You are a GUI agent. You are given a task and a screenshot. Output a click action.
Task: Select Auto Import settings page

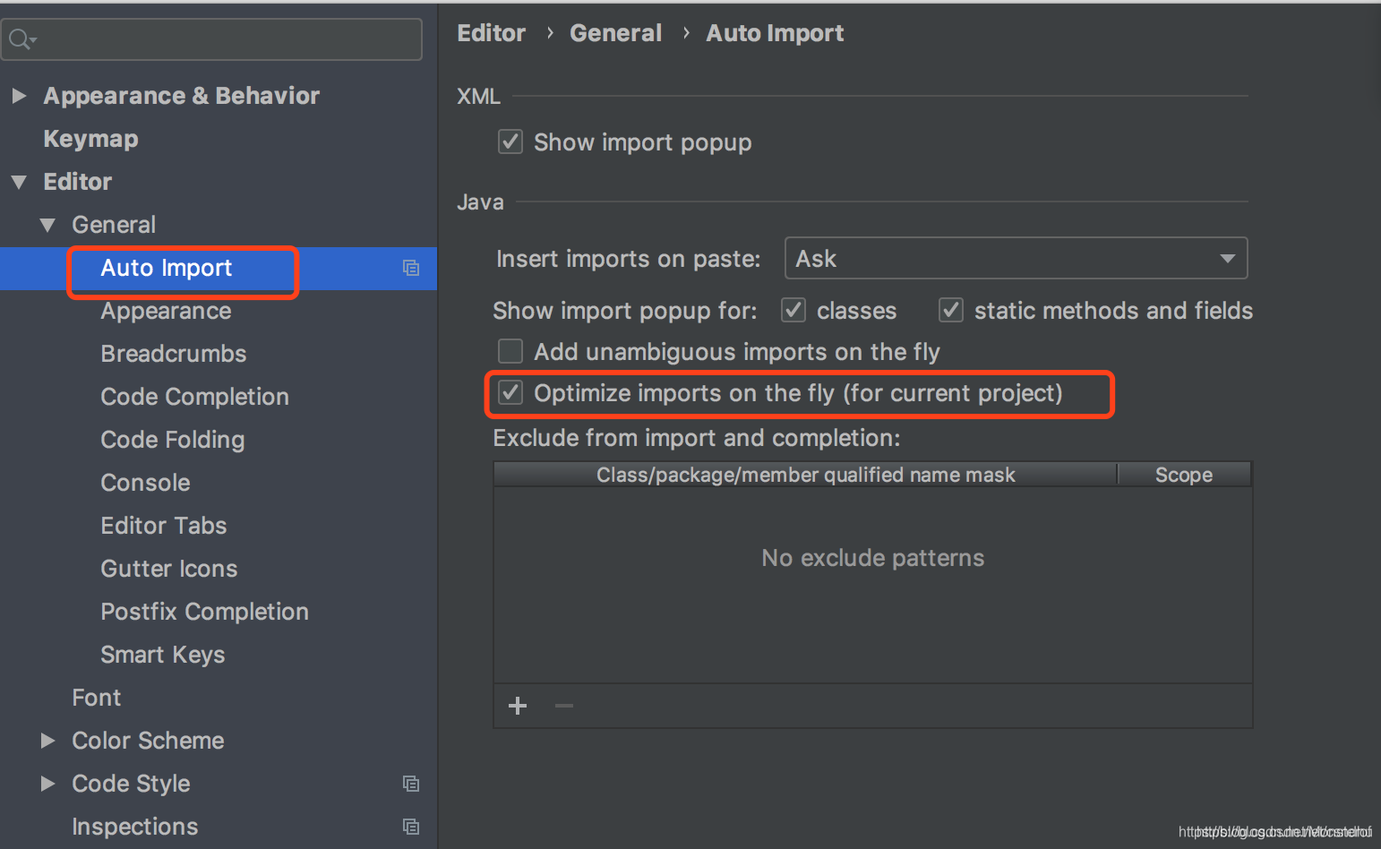[167, 268]
